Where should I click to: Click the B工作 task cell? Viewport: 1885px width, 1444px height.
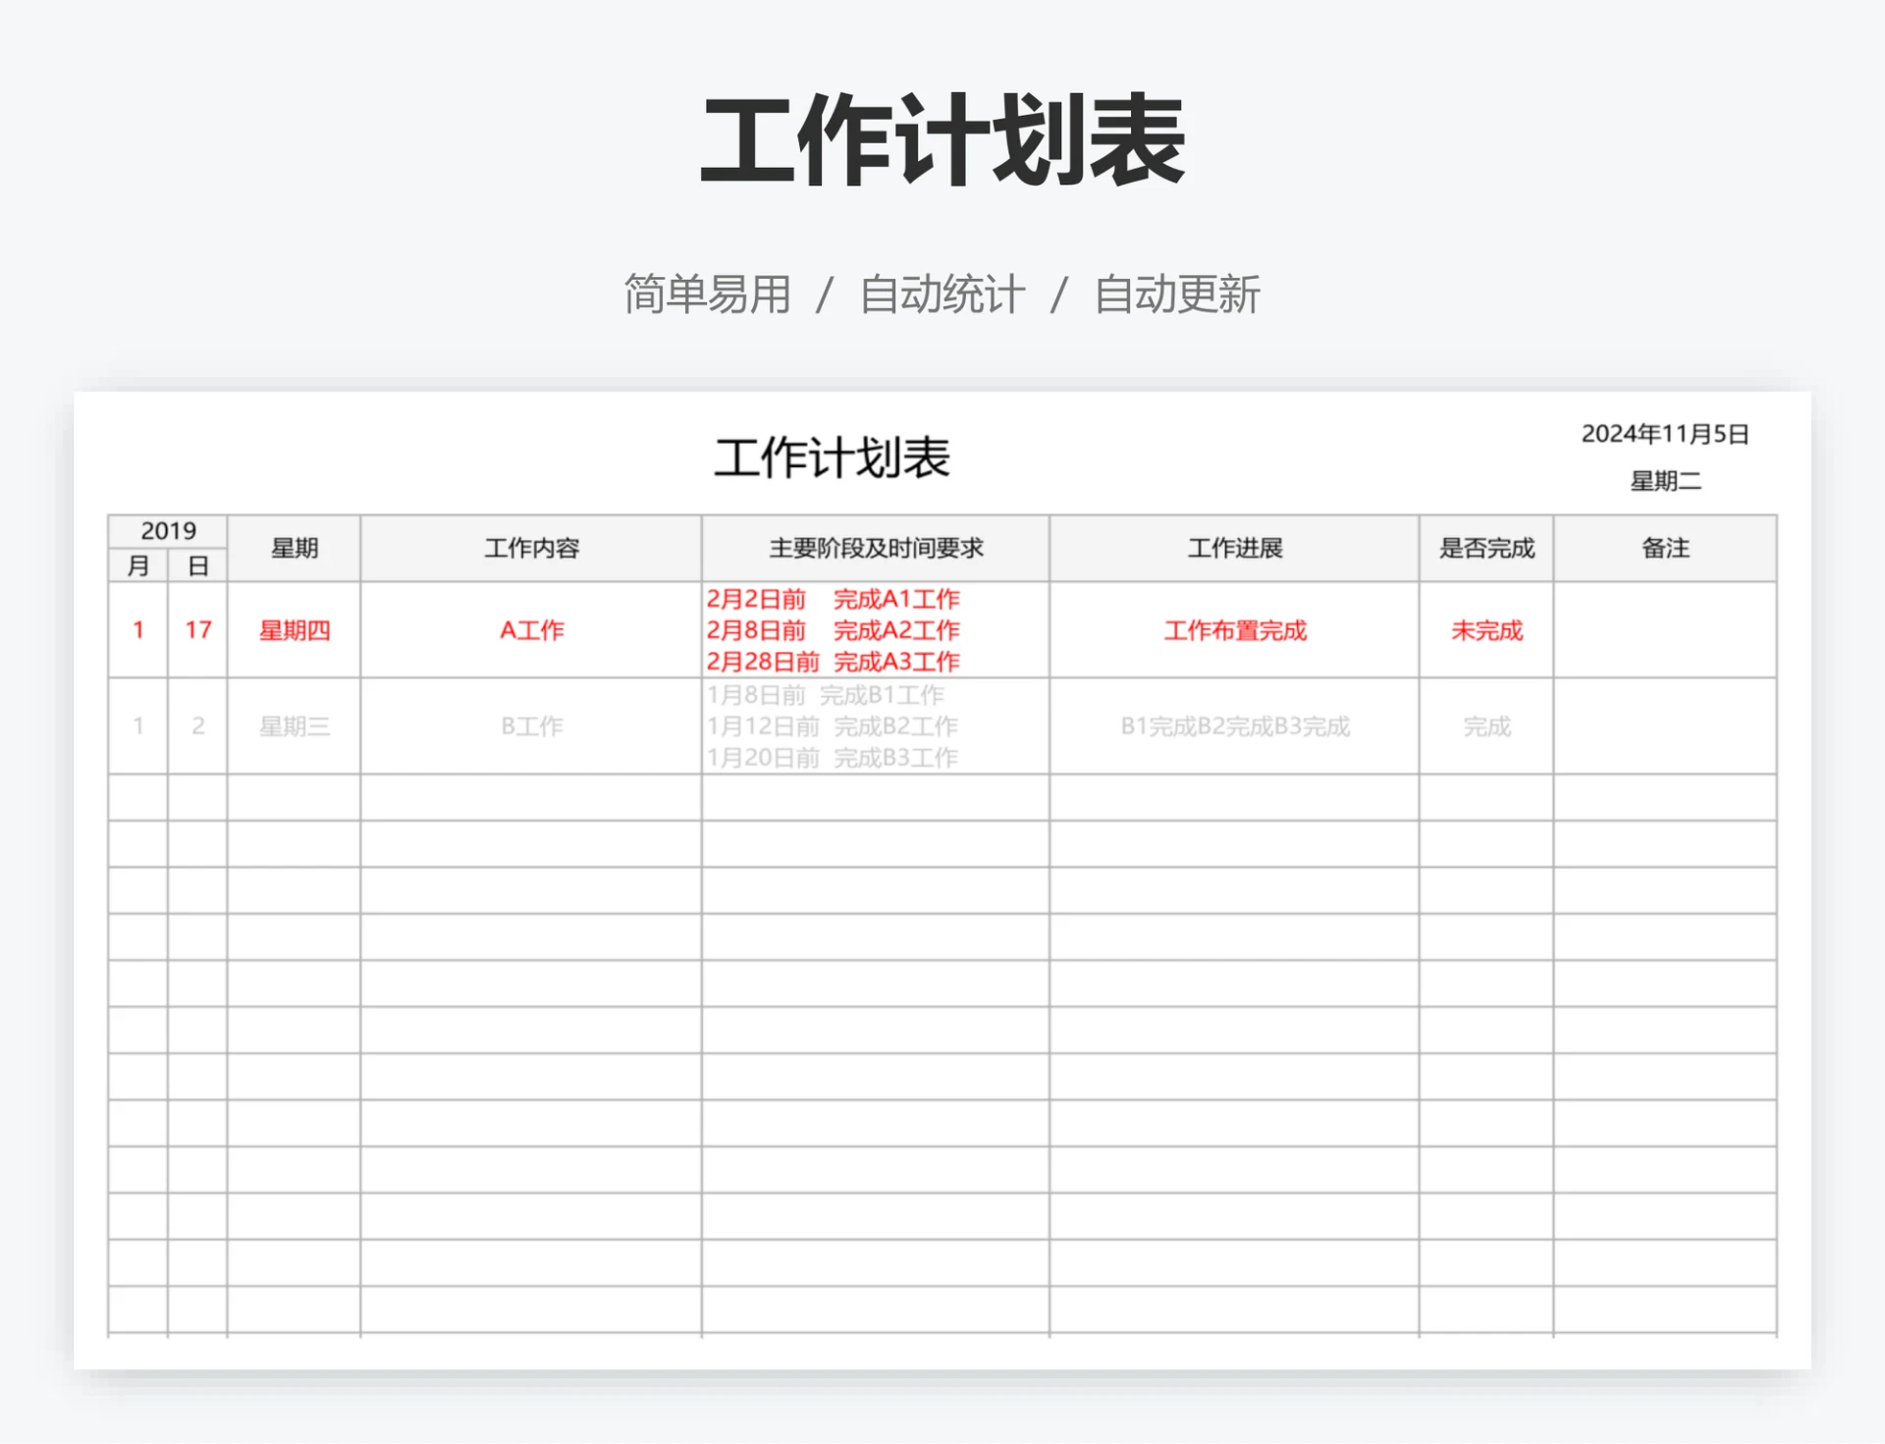click(529, 726)
